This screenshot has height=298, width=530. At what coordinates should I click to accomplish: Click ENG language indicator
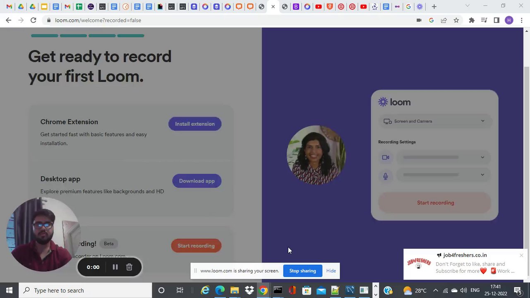tap(475, 291)
